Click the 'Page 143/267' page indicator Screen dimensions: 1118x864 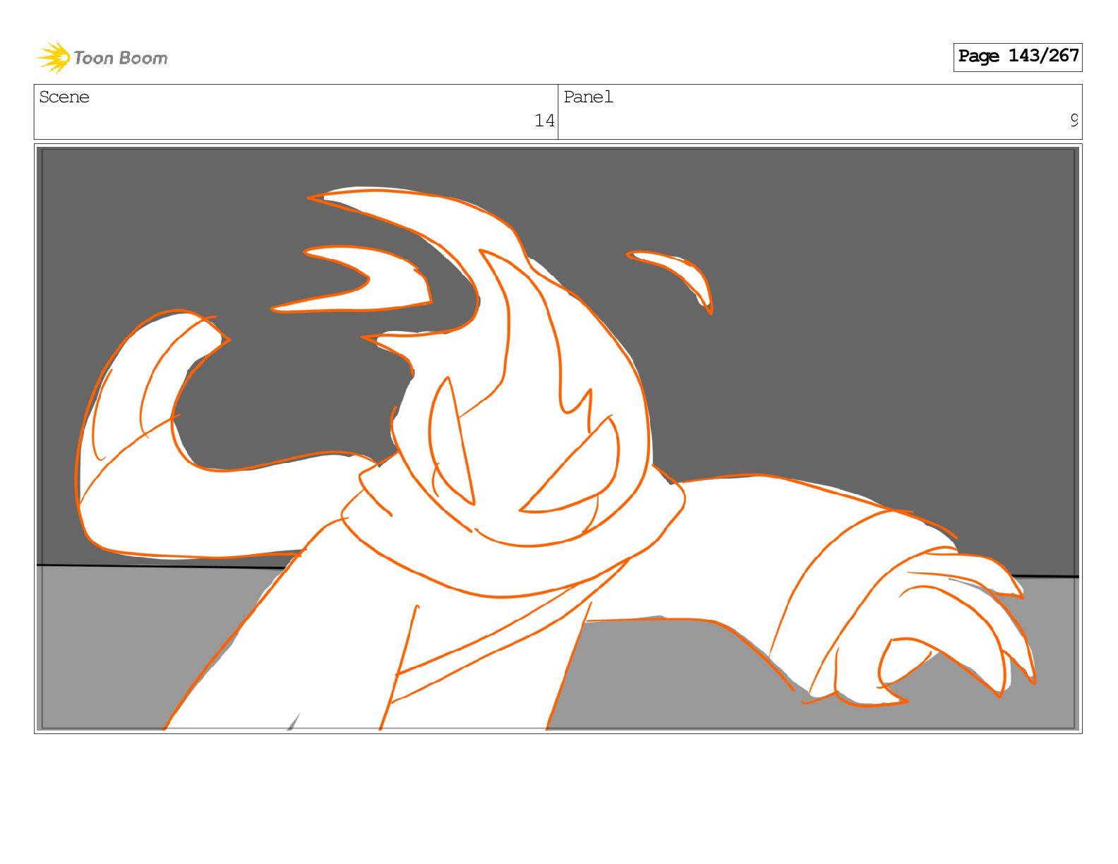[x=1018, y=56]
